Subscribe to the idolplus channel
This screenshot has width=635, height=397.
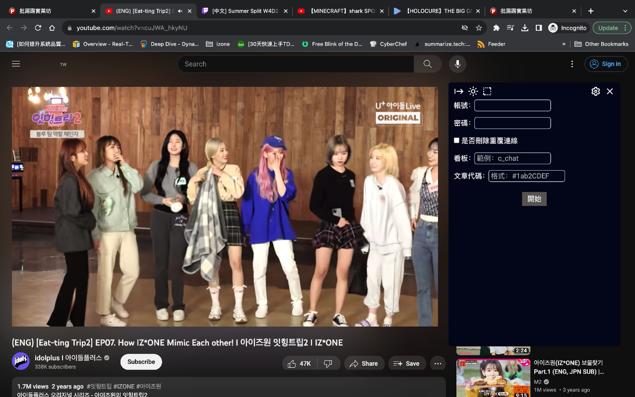(141, 362)
